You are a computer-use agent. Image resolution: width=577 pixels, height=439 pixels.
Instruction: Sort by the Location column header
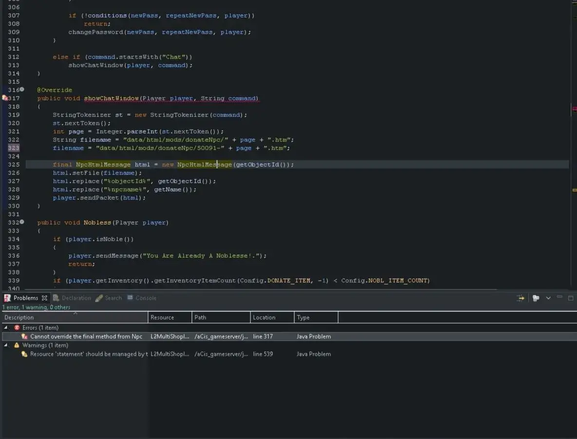coord(272,317)
